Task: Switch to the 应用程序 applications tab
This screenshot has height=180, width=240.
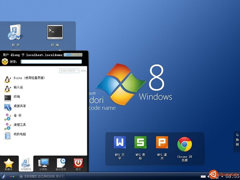Action: (x=26, y=164)
